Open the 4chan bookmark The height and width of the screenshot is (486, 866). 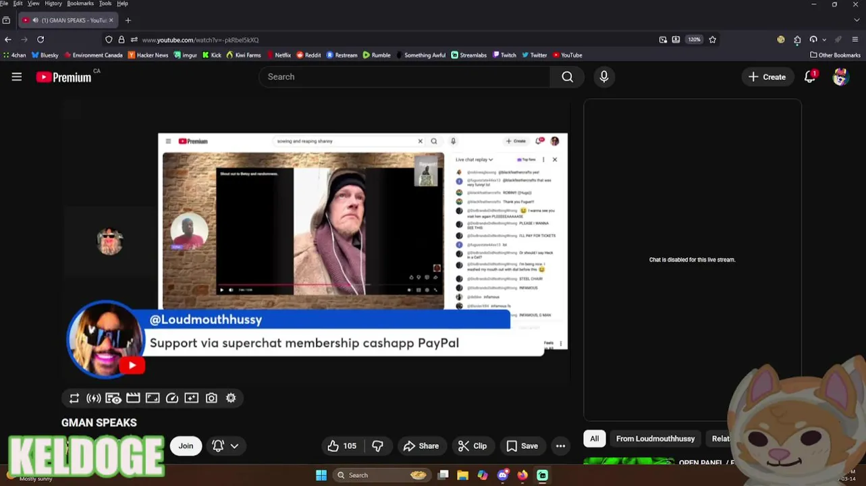[x=15, y=55]
